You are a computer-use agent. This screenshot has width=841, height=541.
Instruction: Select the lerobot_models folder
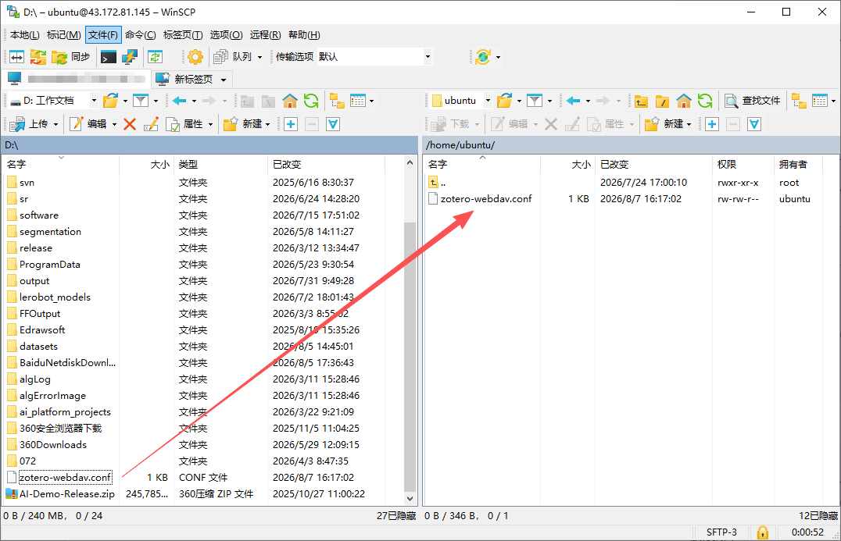click(55, 297)
